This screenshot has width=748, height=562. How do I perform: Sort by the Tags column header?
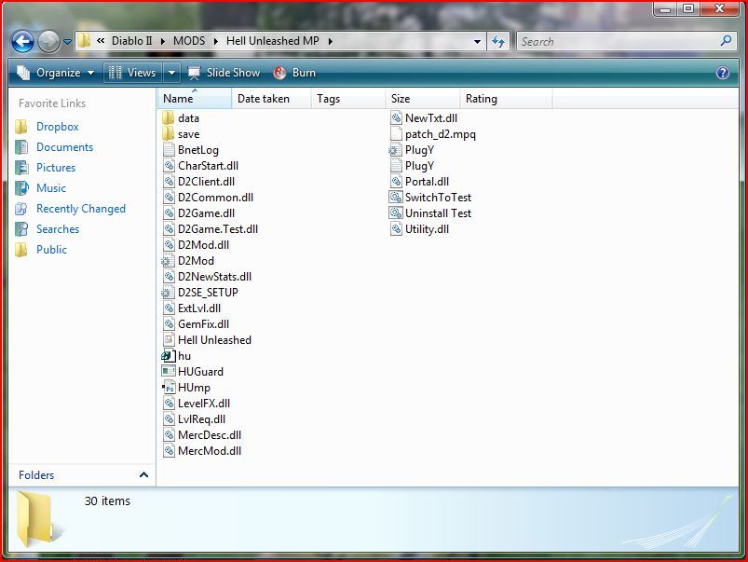coord(347,99)
